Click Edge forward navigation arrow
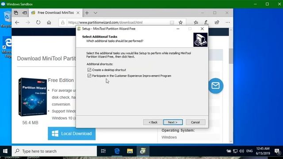 point(27,23)
